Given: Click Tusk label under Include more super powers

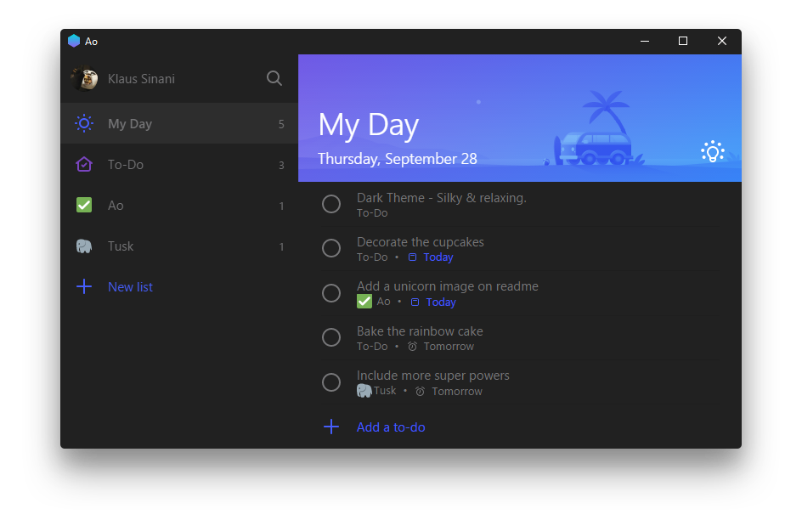Looking at the screenshot, I should pos(385,391).
